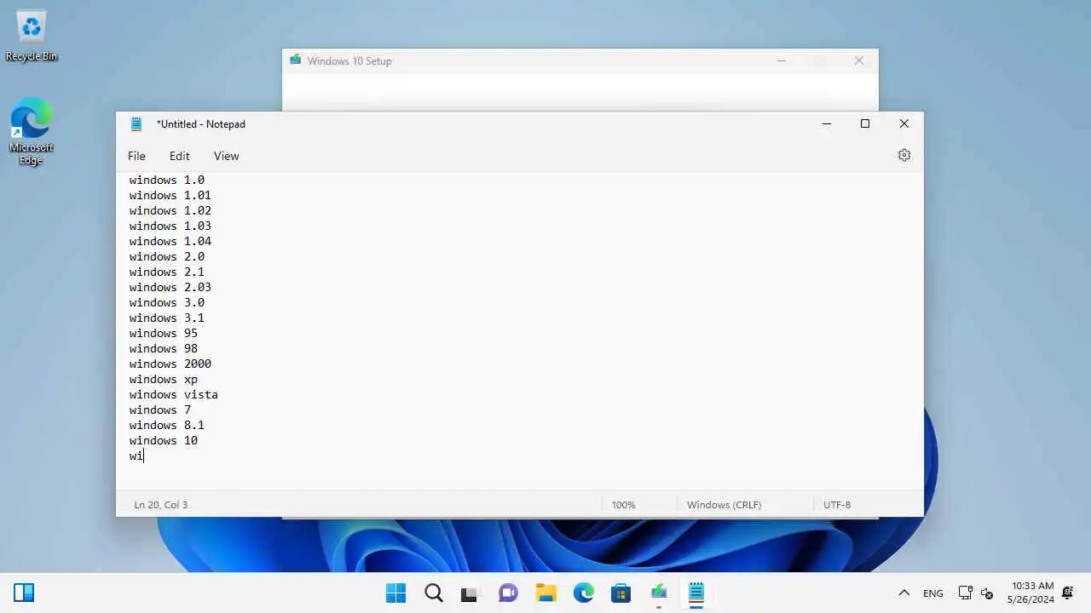Click the Windows 10 Setup window title
Viewport: 1091px width, 613px height.
click(349, 61)
